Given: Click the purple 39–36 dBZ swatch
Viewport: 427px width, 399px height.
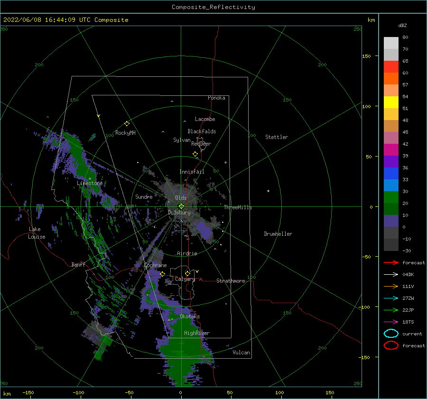Looking at the screenshot, I should tap(391, 161).
